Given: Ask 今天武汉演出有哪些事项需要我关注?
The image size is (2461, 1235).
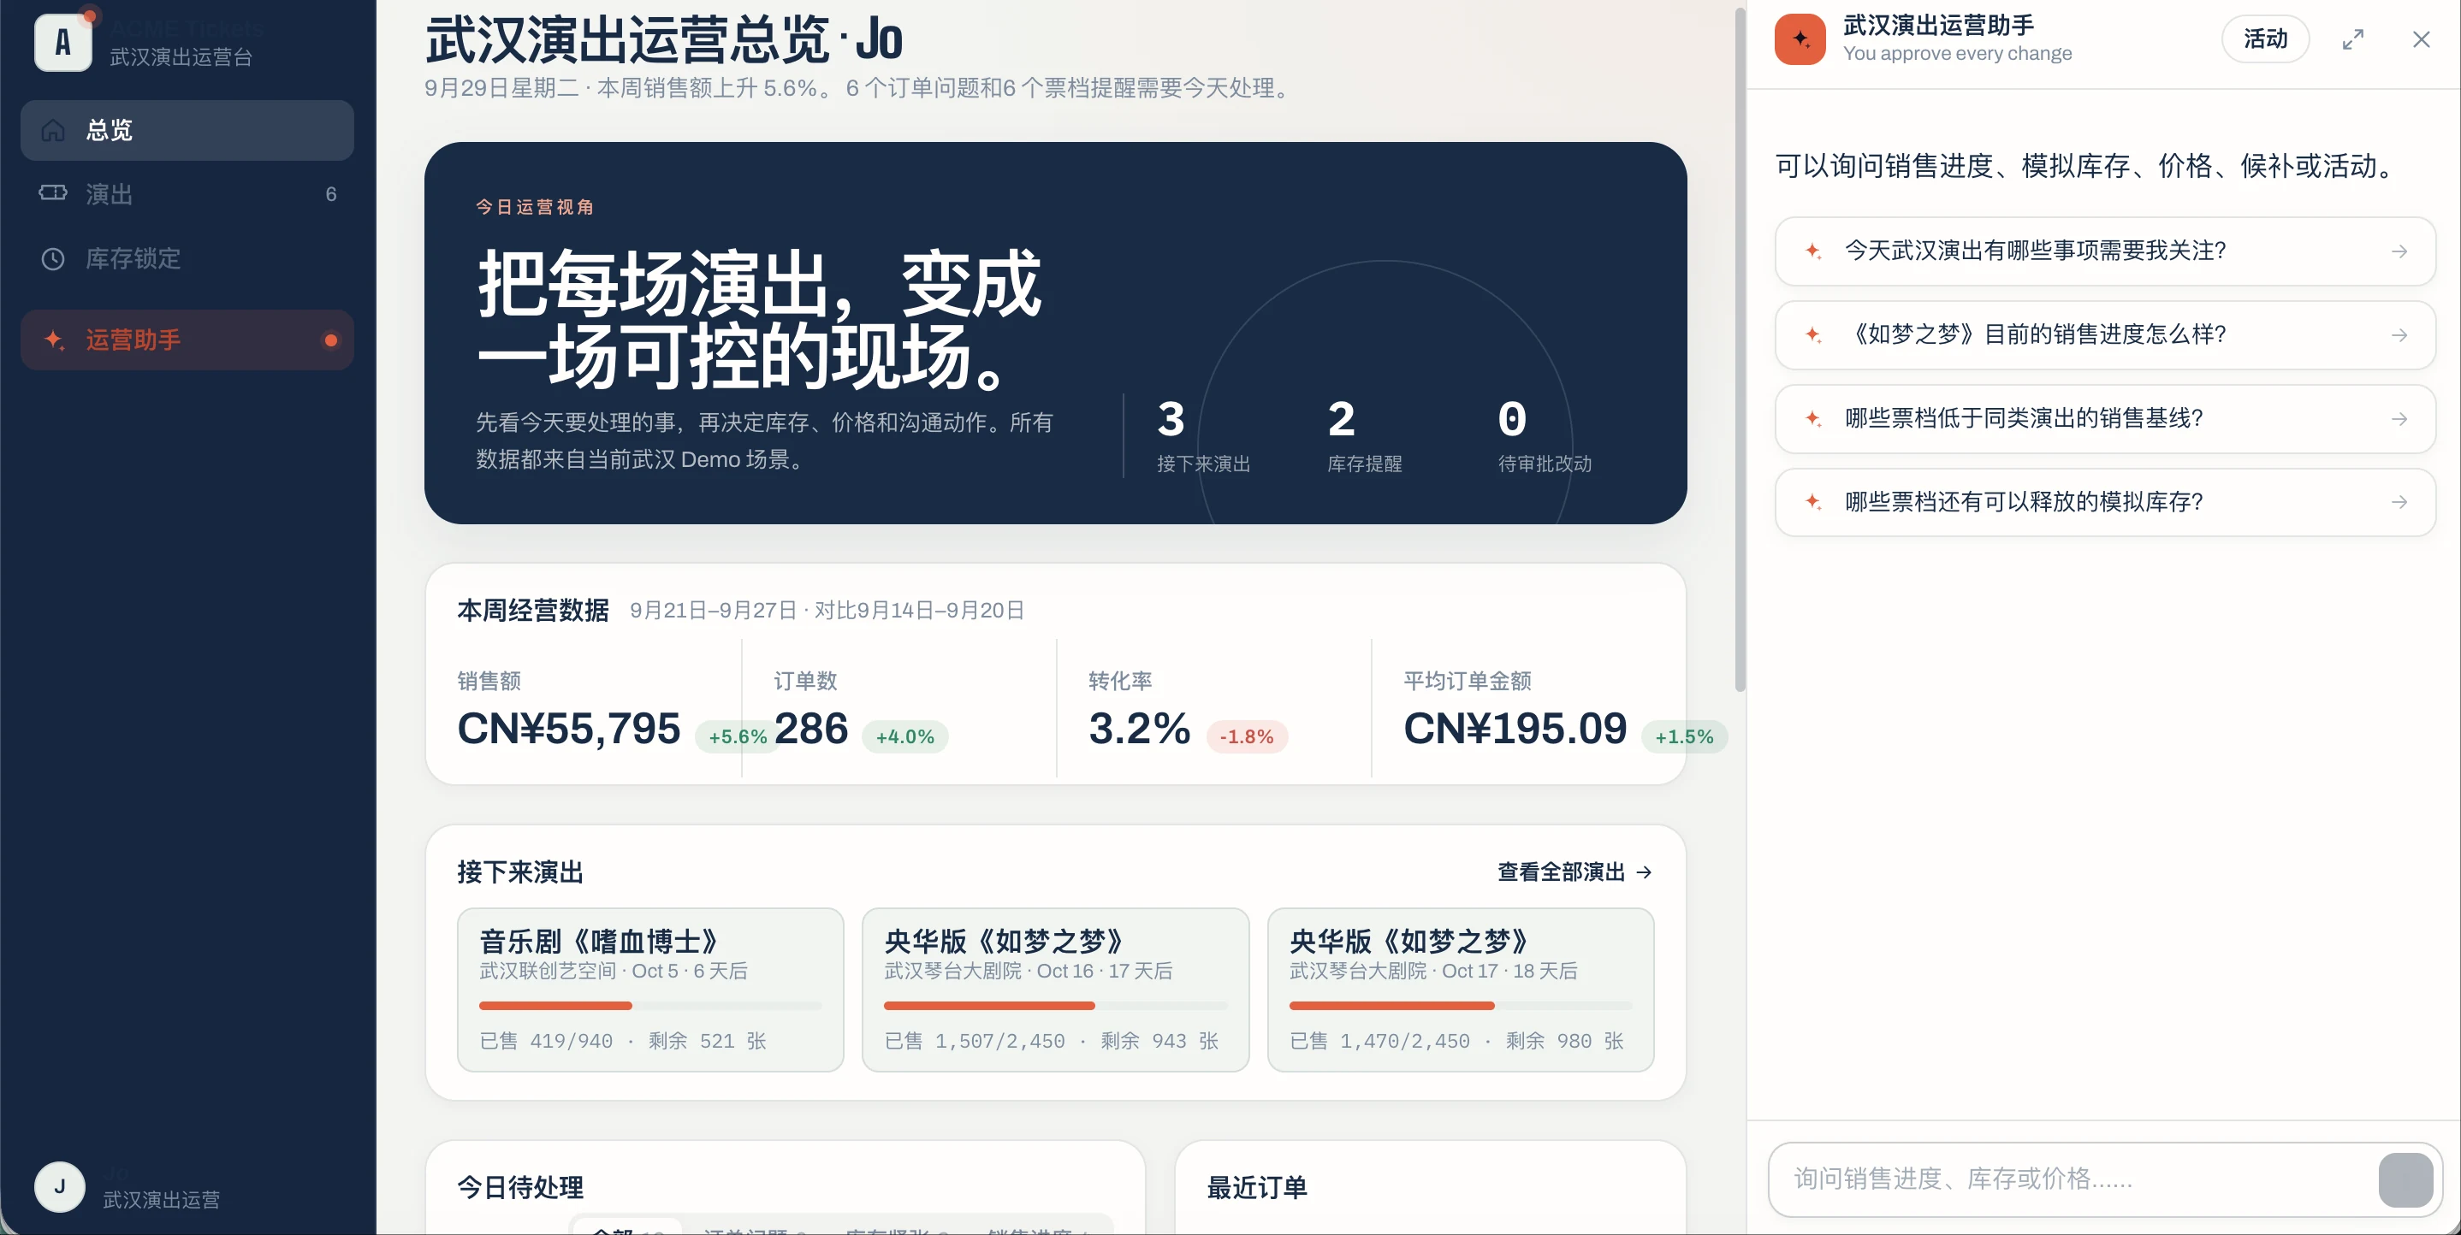Looking at the screenshot, I should [x=2105, y=251].
